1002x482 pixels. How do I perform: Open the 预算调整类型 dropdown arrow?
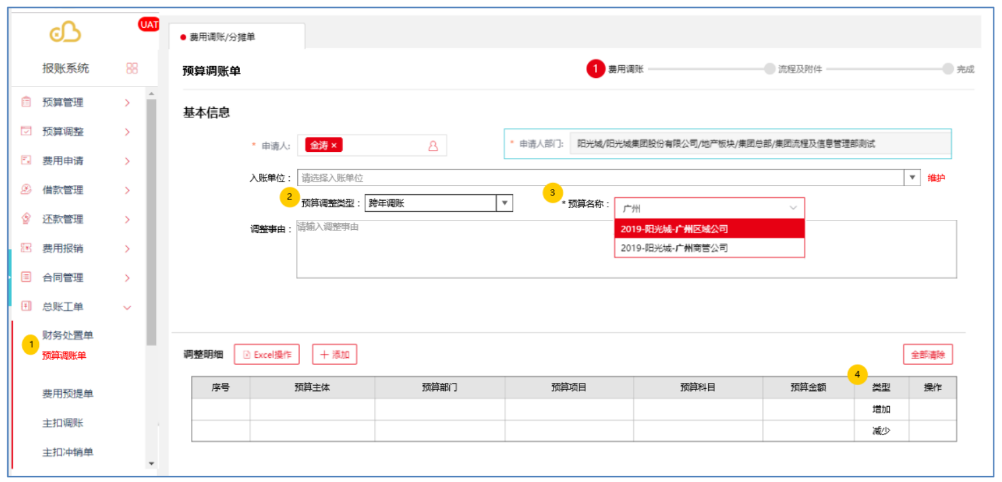(505, 203)
